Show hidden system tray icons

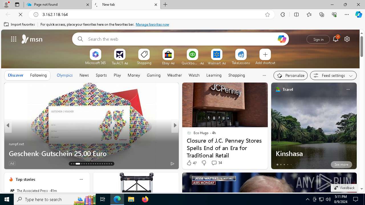(308, 199)
